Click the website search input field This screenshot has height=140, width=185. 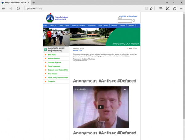point(125,21)
